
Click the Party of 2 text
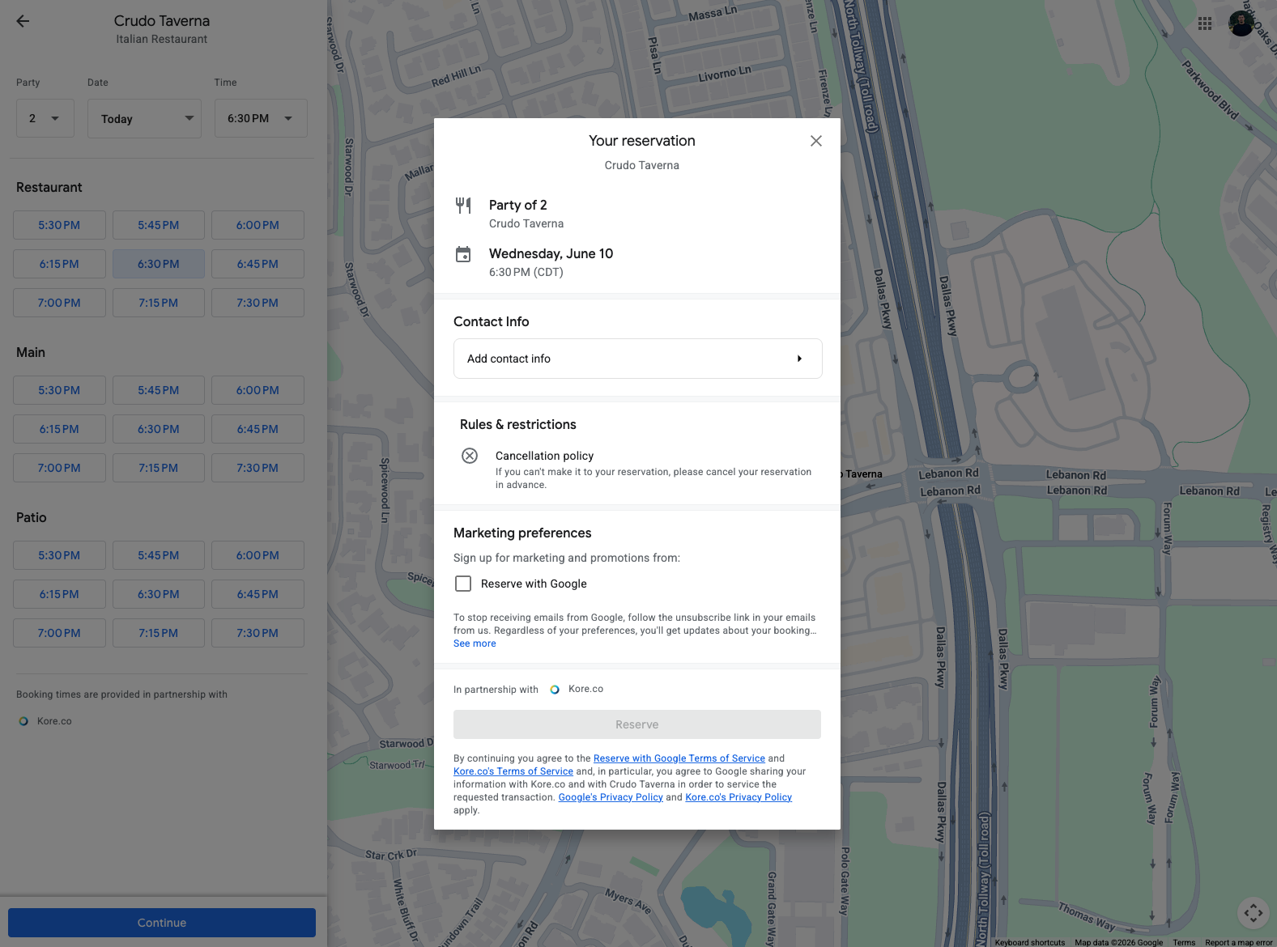518,205
